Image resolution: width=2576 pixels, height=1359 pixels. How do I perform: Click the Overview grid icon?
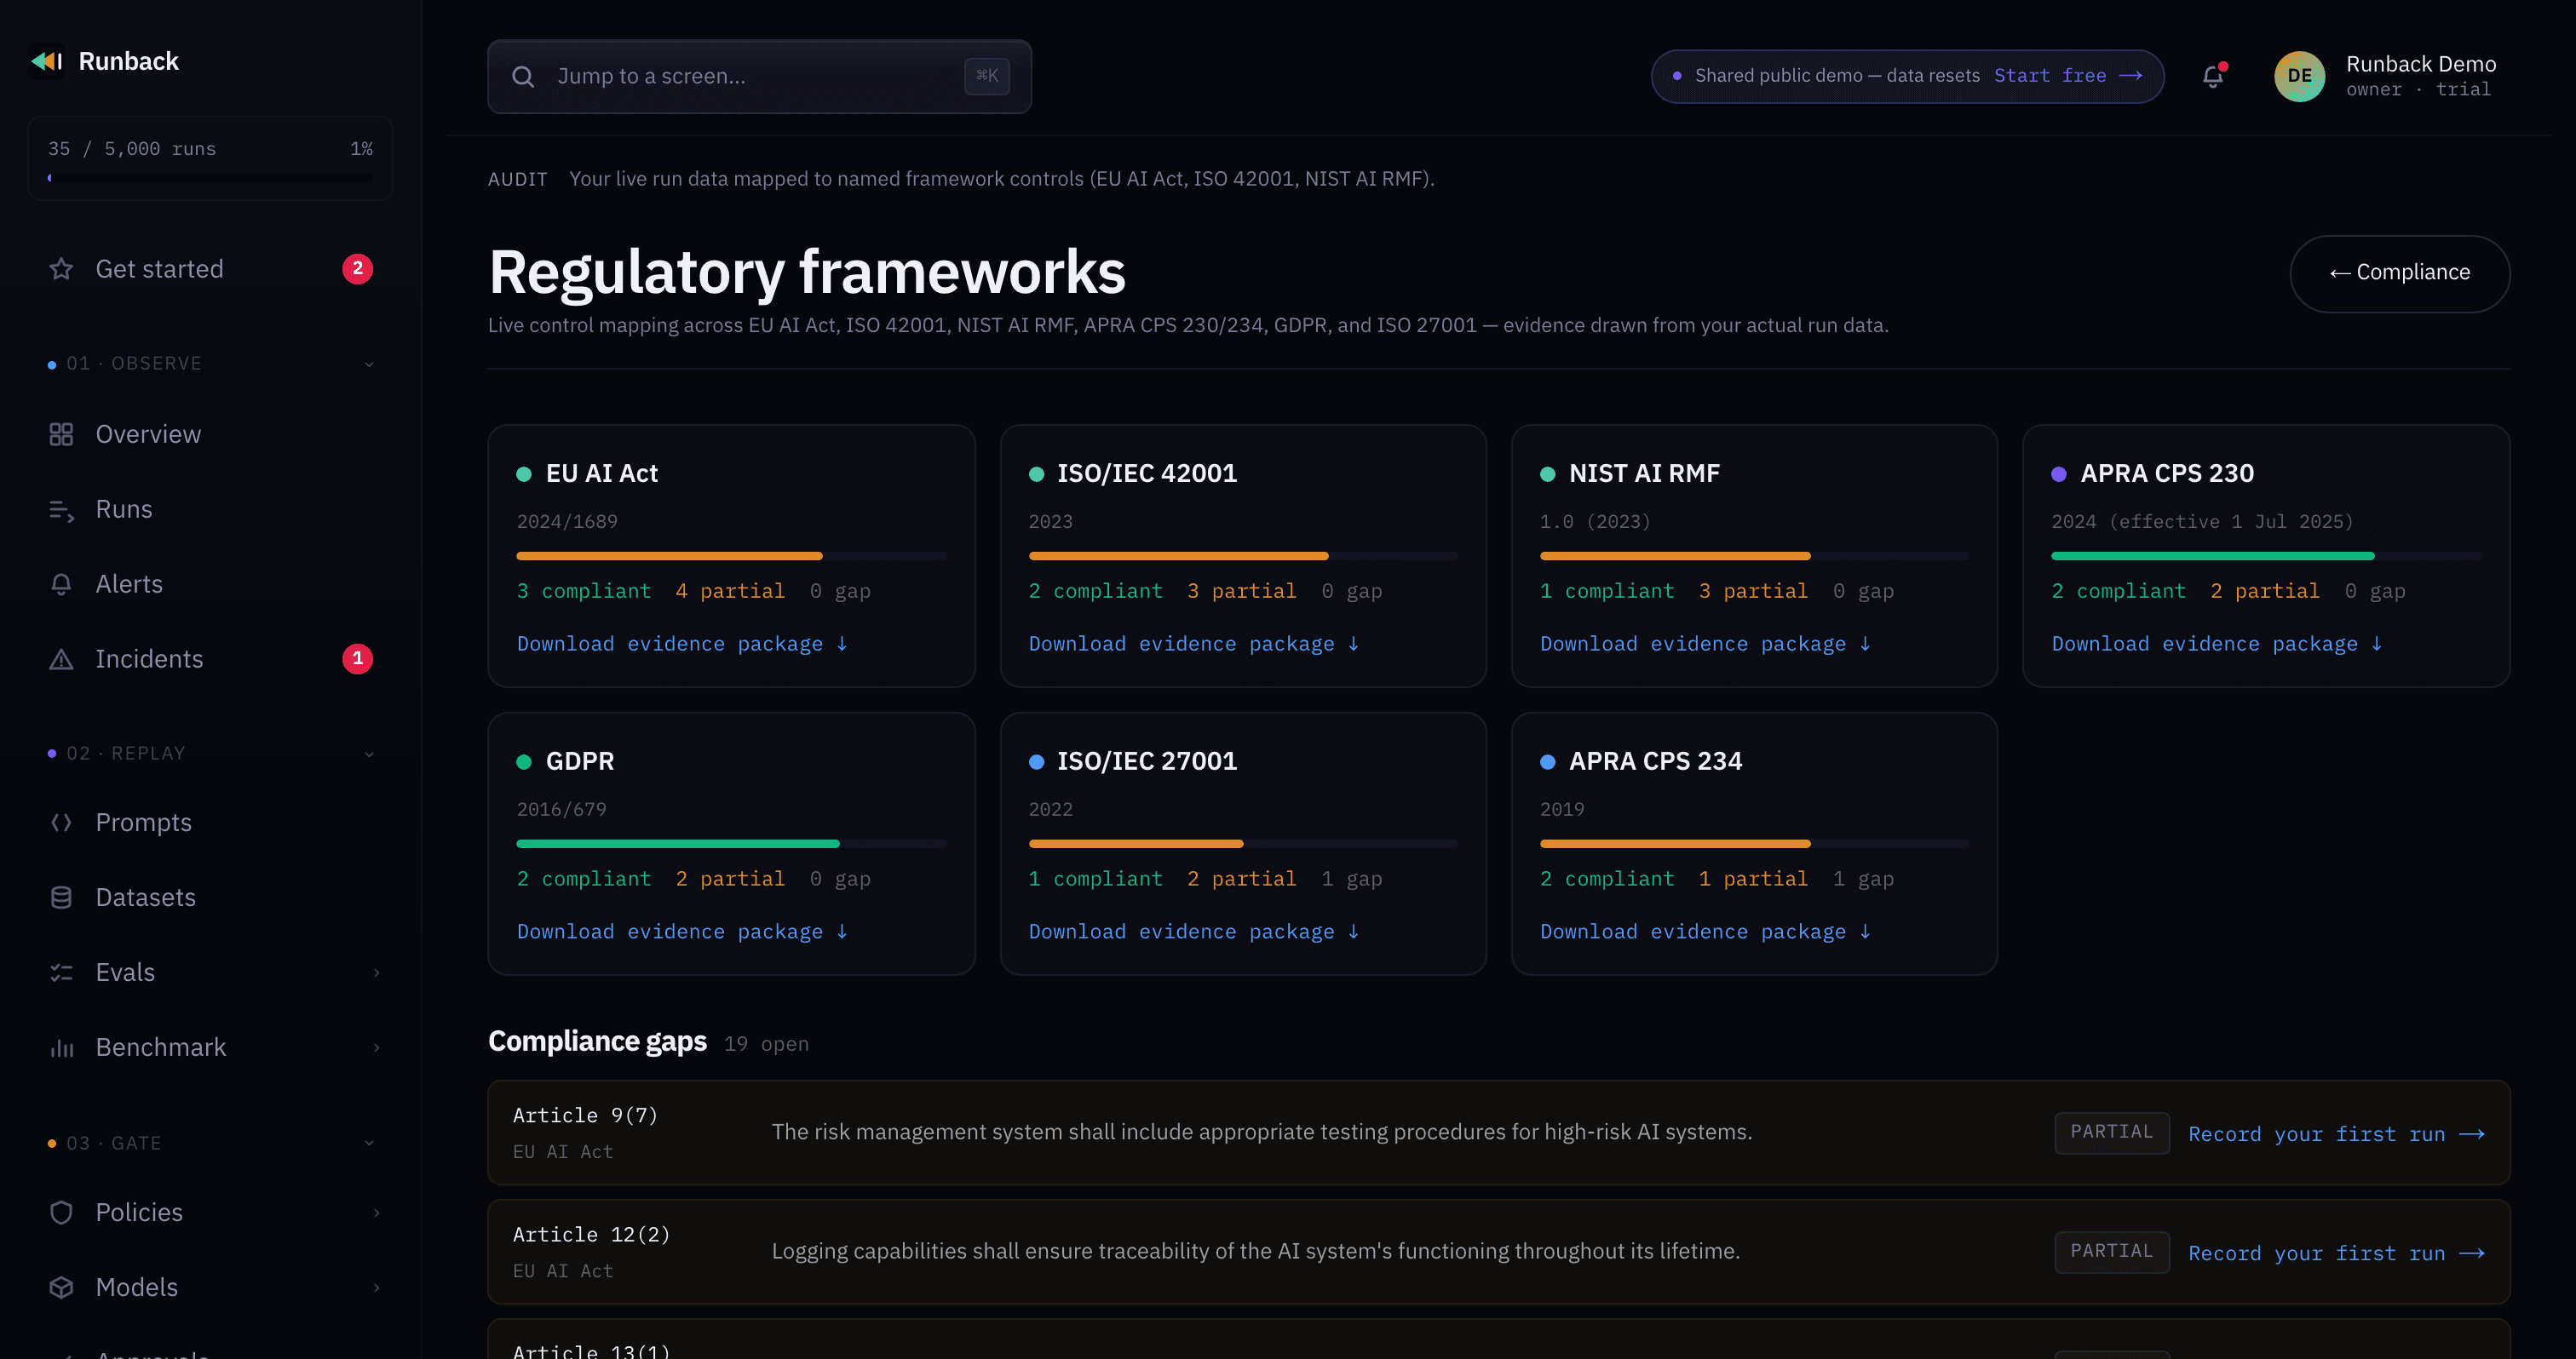point(61,433)
